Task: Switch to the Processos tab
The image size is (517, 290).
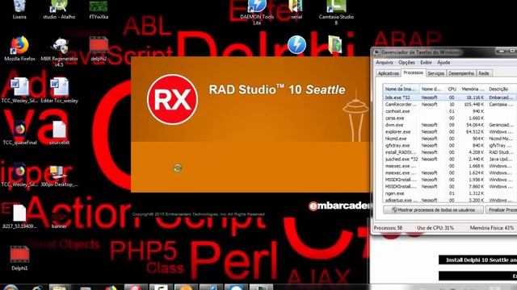Action: 413,72
